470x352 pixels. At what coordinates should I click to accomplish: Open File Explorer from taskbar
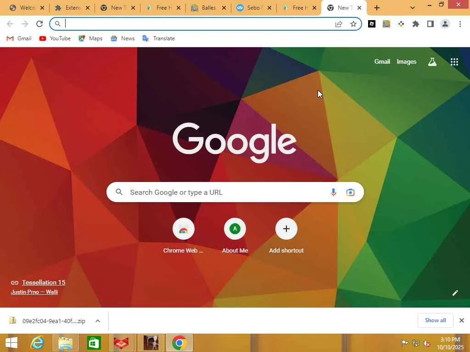(x=65, y=343)
